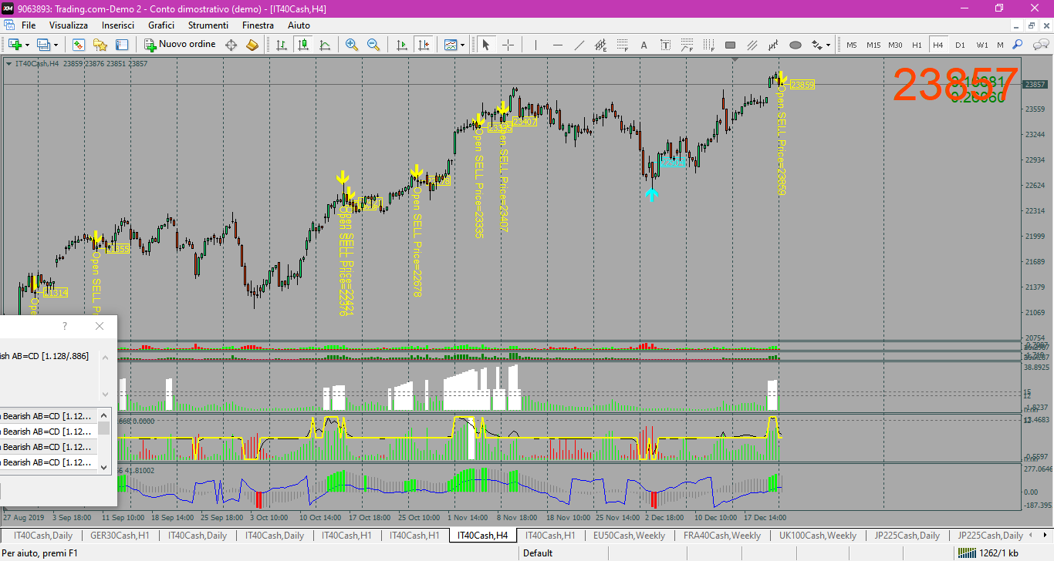Switch chart to candlestick mode

[x=303, y=45]
